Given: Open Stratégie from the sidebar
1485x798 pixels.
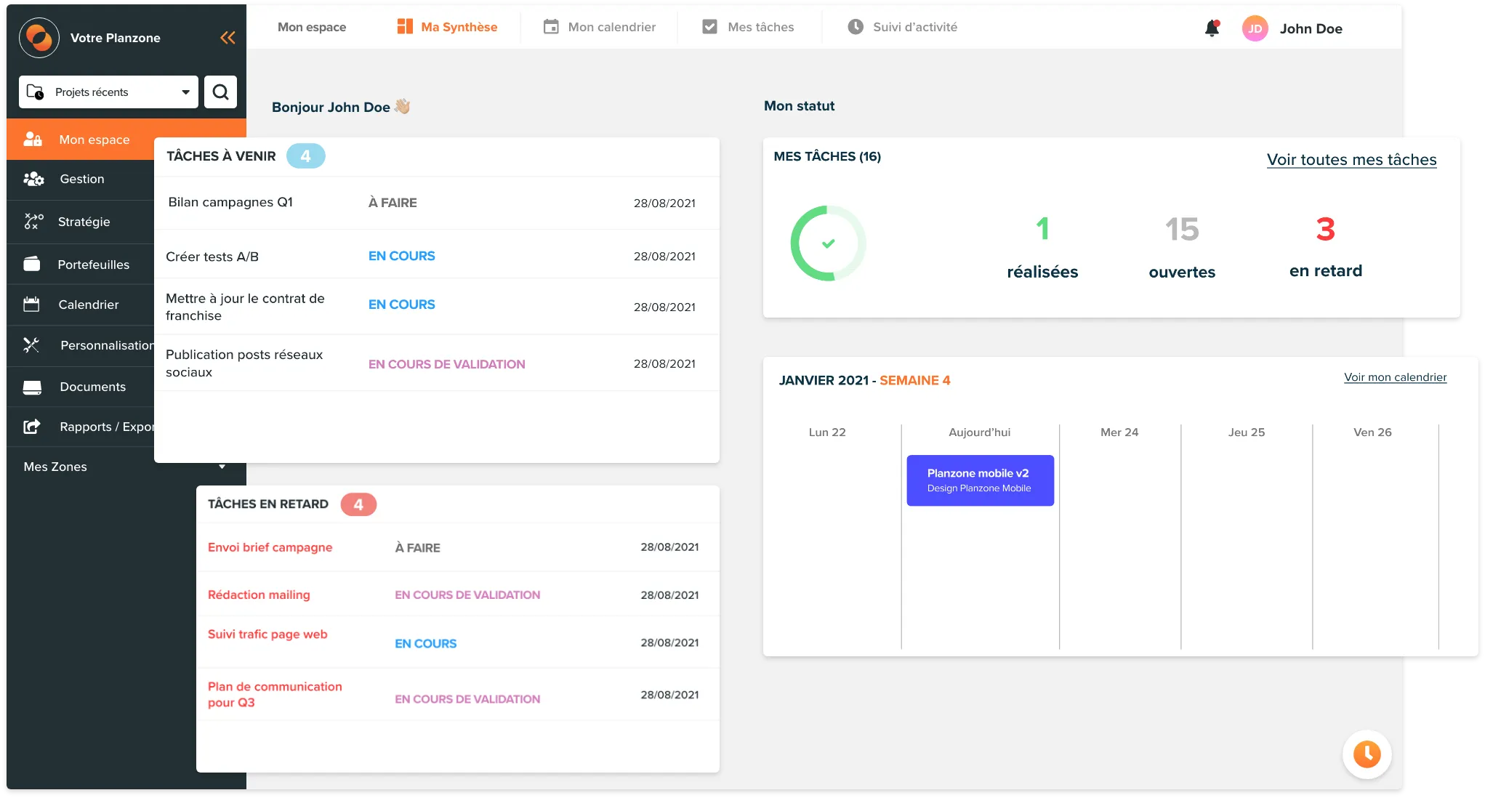Looking at the screenshot, I should pyautogui.click(x=84, y=222).
